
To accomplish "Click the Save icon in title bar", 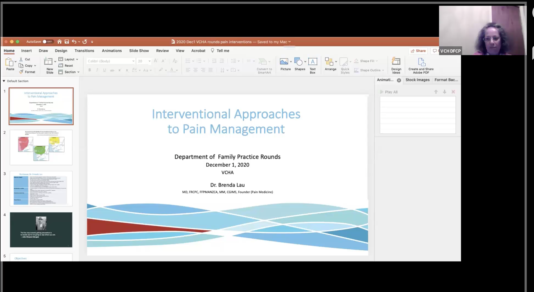I will pyautogui.click(x=67, y=42).
